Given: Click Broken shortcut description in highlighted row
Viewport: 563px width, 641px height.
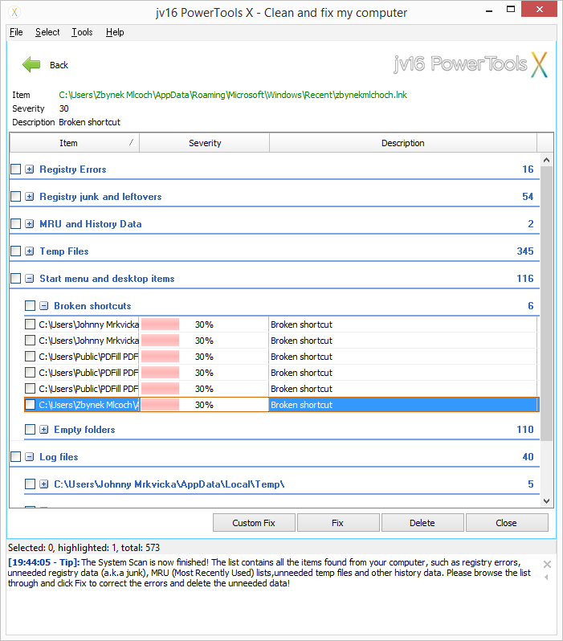Looking at the screenshot, I should [x=302, y=405].
